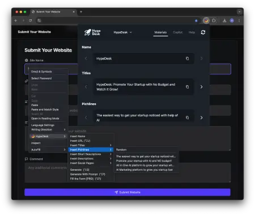Choose Inspect in context menu
This screenshot has height=215, width=255.
pyautogui.click(x=48, y=143)
